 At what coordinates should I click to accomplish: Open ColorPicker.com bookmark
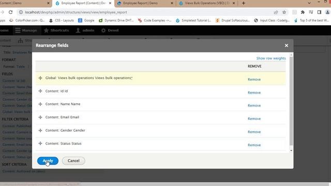coord(27,21)
